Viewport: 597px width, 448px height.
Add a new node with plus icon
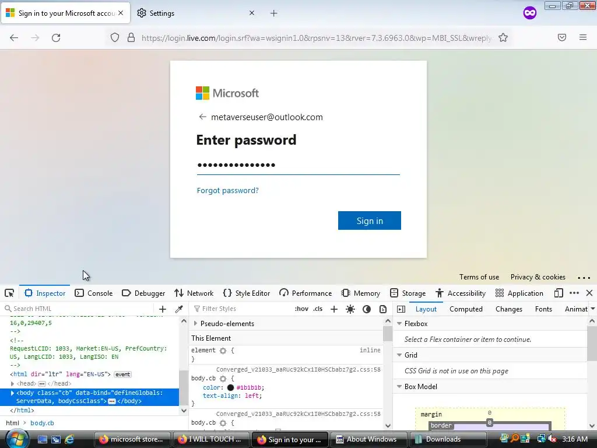[163, 309]
